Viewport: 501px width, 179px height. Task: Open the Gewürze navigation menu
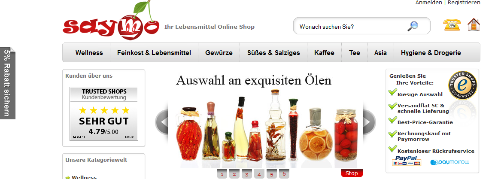pos(219,53)
